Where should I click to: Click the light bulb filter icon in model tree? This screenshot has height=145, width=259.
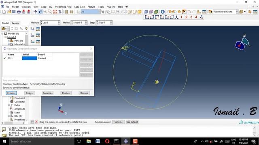click(26, 29)
